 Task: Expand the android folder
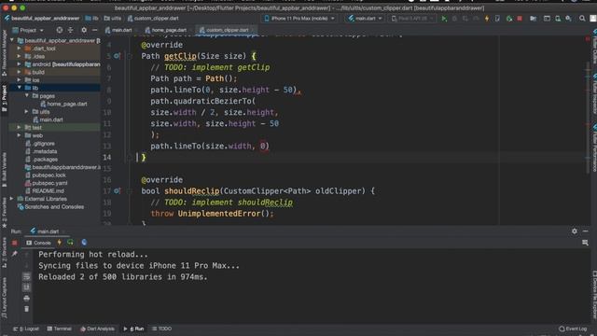point(19,64)
